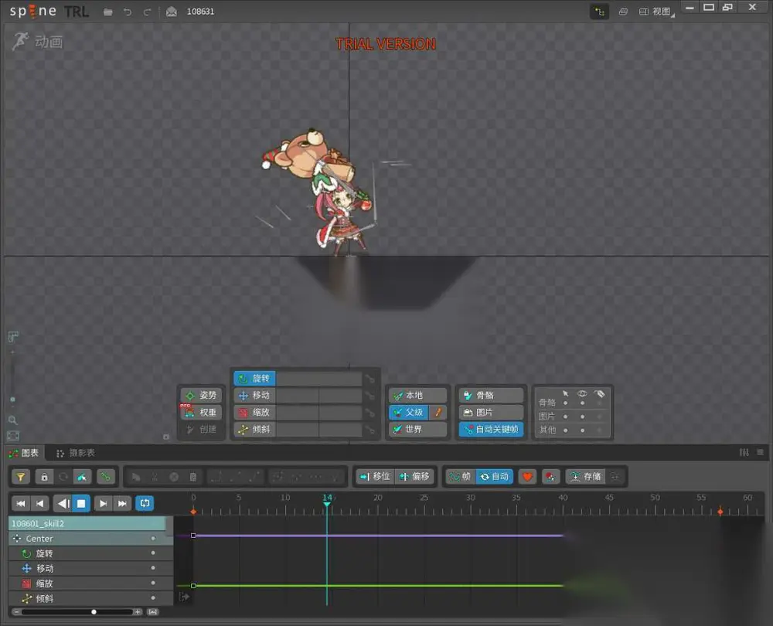This screenshot has width=773, height=626.
Task: Click the 存储 (Save) curve button
Action: [586, 477]
